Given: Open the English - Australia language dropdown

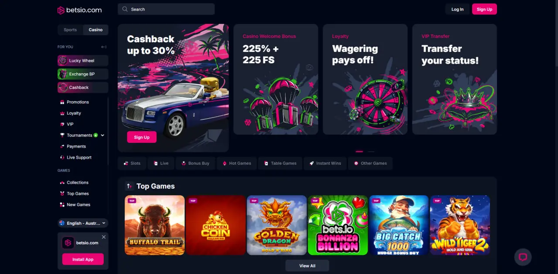Looking at the screenshot, I should tap(83, 223).
